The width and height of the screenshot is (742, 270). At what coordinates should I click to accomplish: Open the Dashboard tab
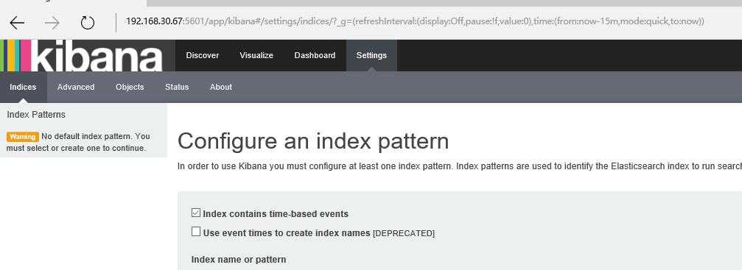(x=315, y=55)
